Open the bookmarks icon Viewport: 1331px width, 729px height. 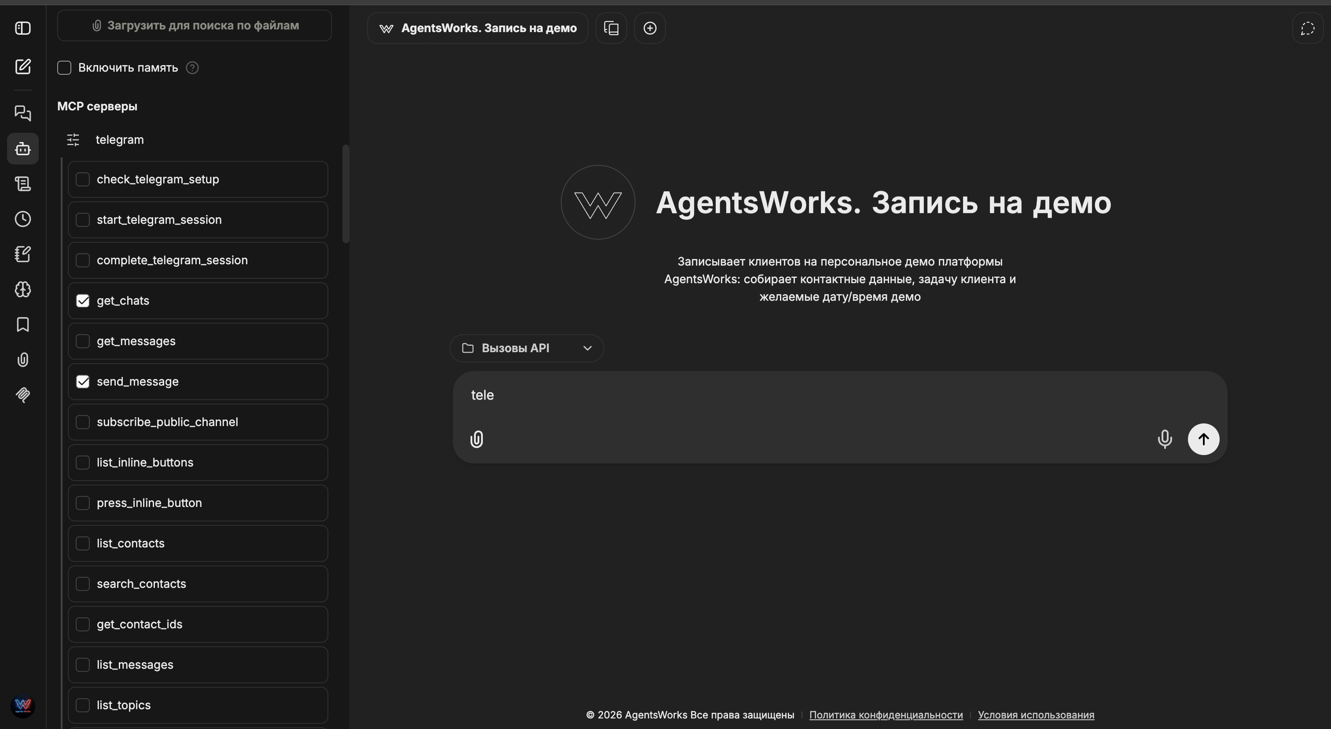click(23, 324)
